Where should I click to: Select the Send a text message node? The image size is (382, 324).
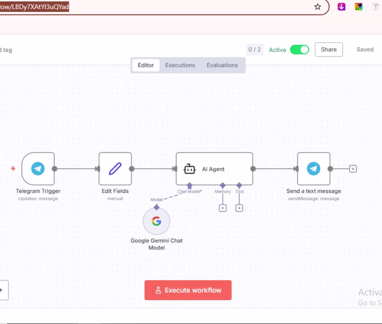tap(314, 168)
